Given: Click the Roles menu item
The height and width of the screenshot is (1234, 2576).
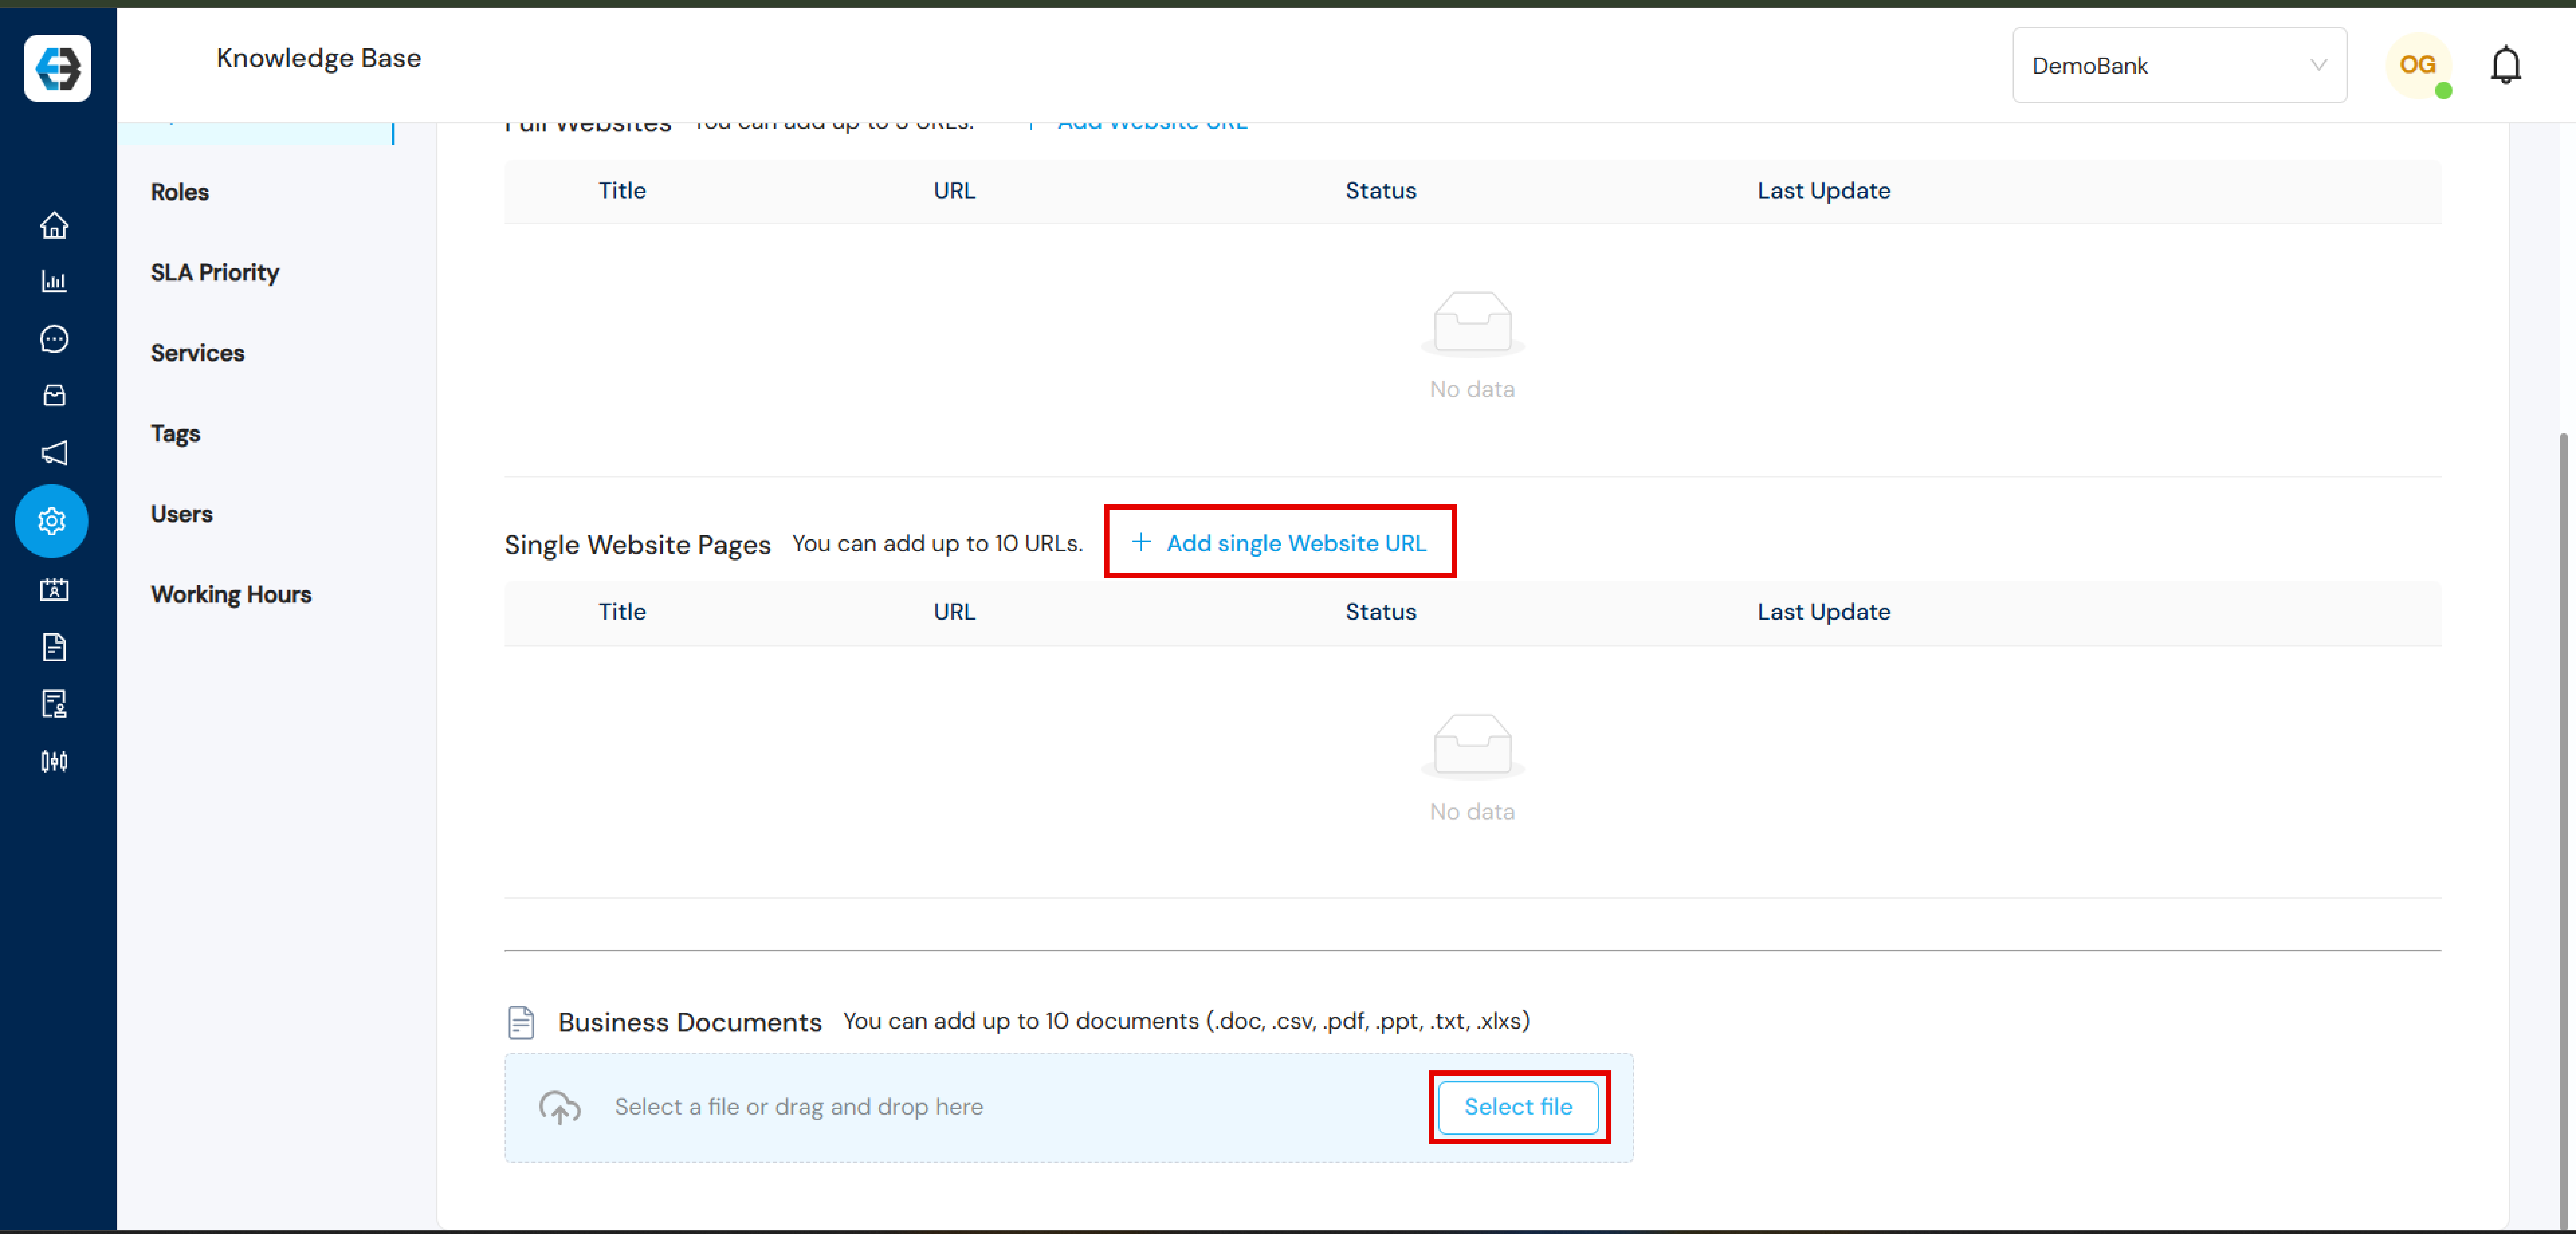Looking at the screenshot, I should [x=181, y=192].
